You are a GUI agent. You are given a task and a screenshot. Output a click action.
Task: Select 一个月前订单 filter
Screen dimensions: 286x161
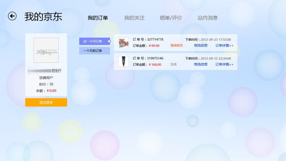pos(95,51)
